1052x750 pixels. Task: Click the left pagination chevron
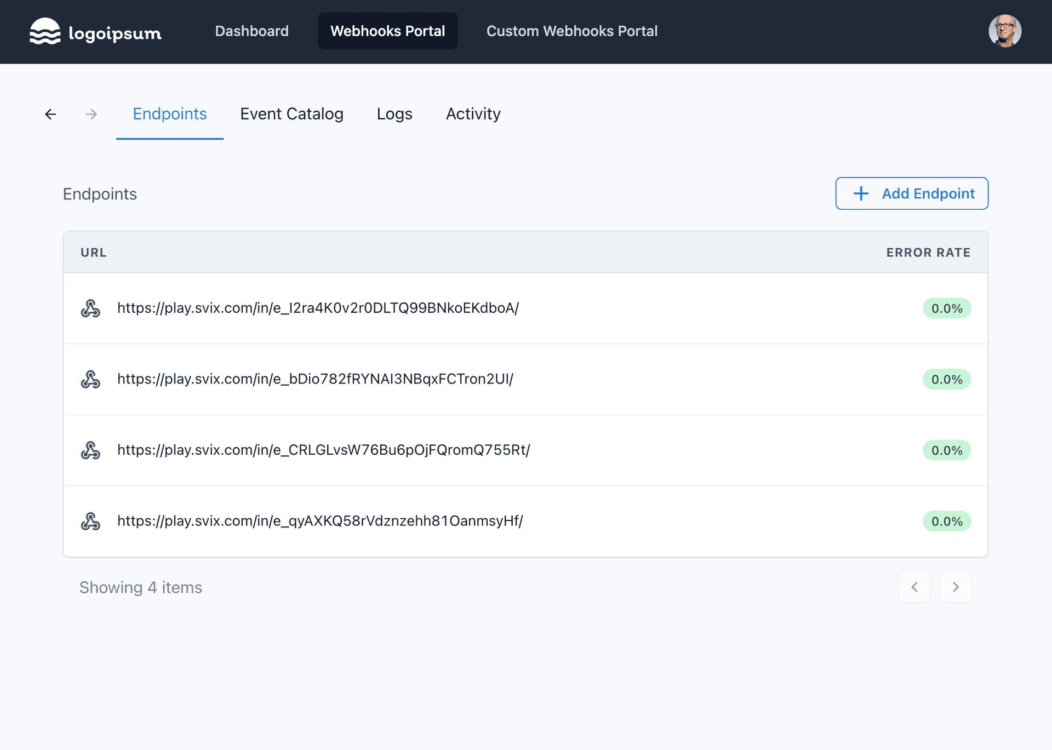pyautogui.click(x=914, y=587)
